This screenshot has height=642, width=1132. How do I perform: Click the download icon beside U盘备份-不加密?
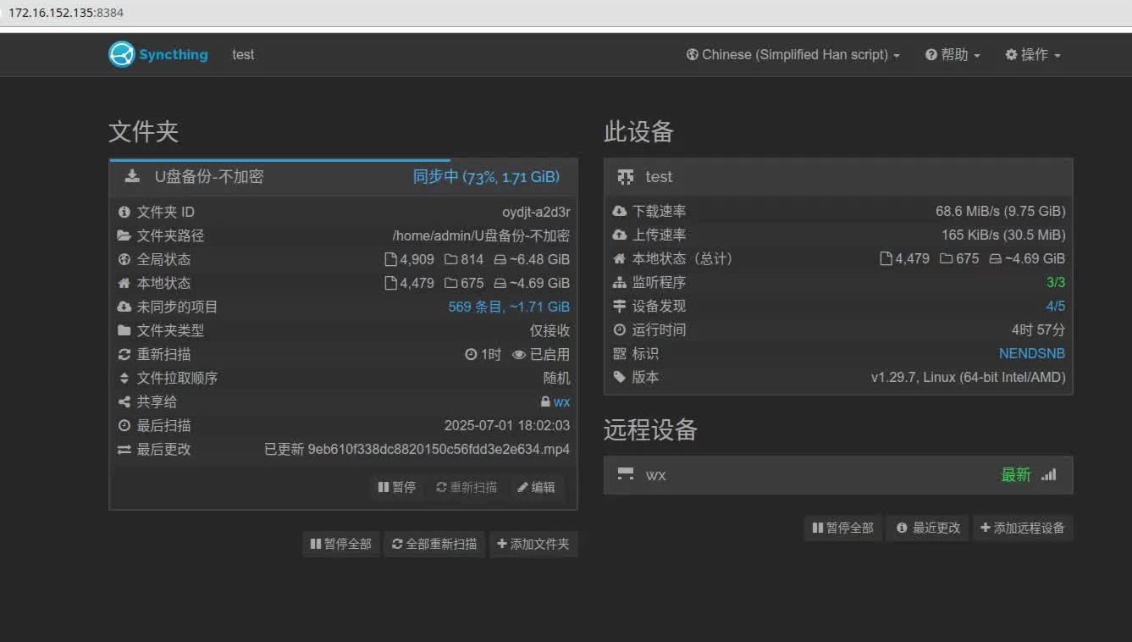coord(132,176)
